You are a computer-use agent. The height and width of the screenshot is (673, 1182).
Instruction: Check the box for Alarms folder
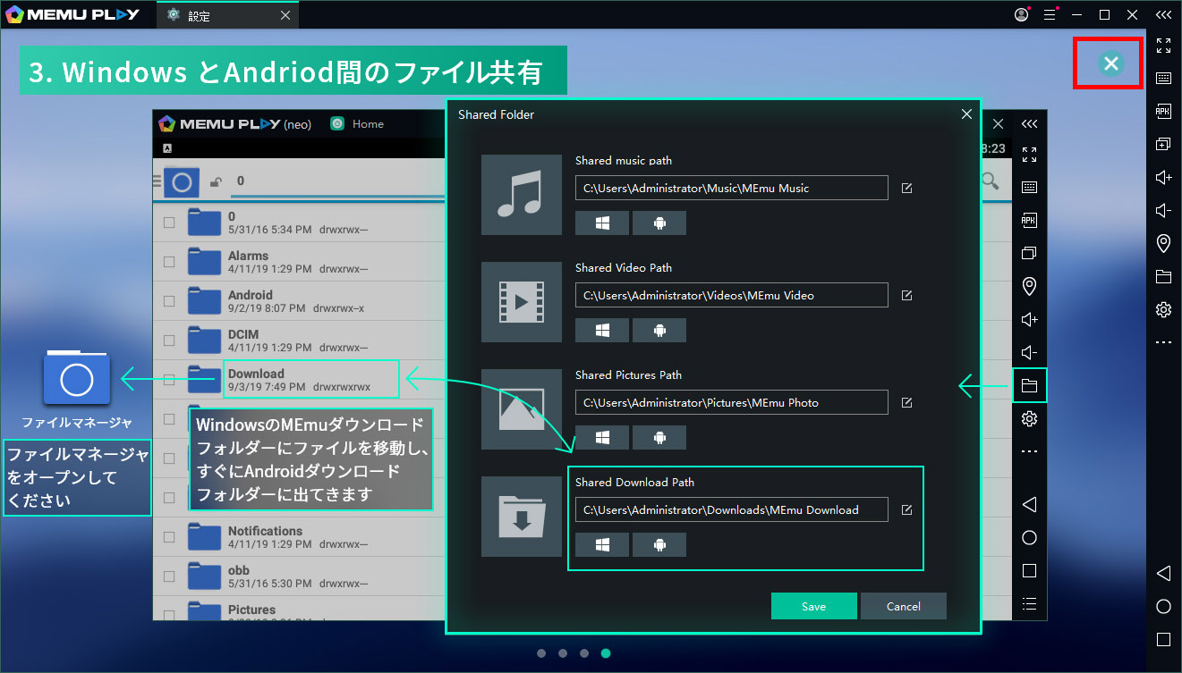(169, 262)
